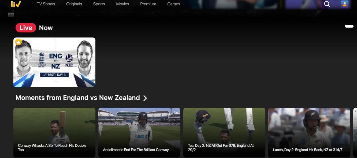Viewport: 357px width, 158px height.
Task: Open the Movies menu
Action: pos(122,4)
